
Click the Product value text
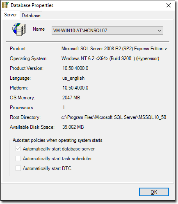pos(114,49)
